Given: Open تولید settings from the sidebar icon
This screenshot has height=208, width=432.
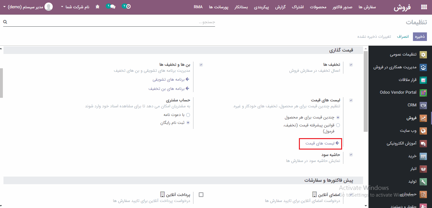Looking at the screenshot, I should point(423,181).
